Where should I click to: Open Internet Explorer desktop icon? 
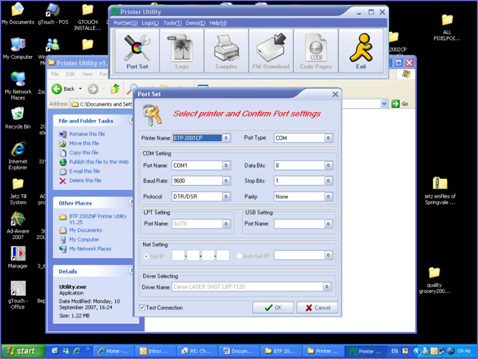click(x=18, y=151)
